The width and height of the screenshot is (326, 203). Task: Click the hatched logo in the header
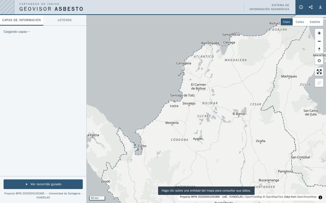coord(7,7)
